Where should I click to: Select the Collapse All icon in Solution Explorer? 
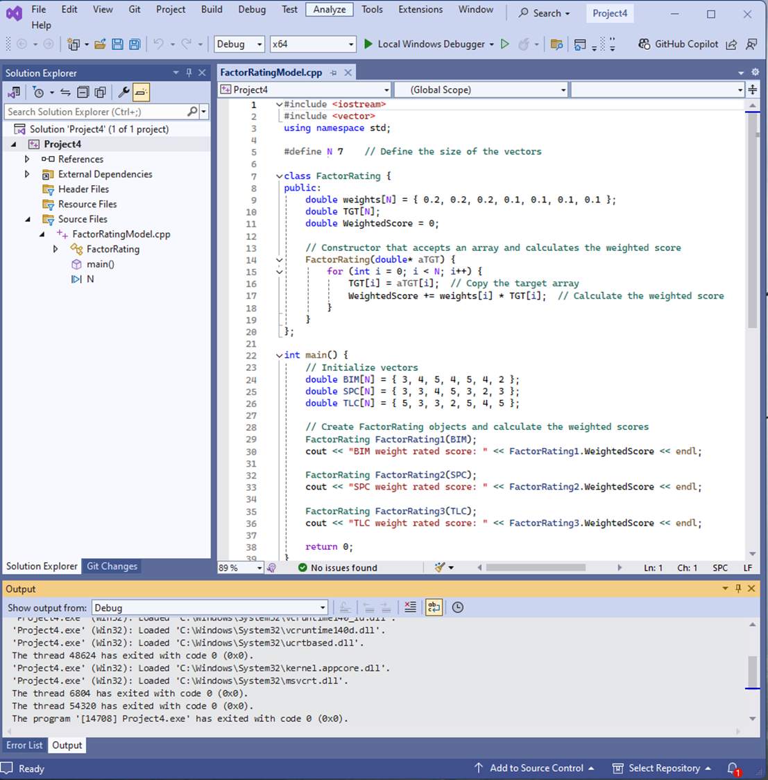(x=82, y=92)
